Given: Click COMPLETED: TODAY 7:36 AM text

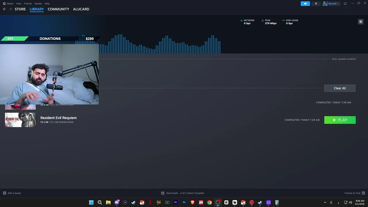Looking at the screenshot, I should [x=333, y=102].
